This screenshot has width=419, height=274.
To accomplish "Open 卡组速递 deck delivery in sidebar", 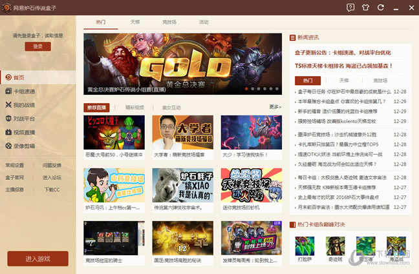I will (x=24, y=91).
